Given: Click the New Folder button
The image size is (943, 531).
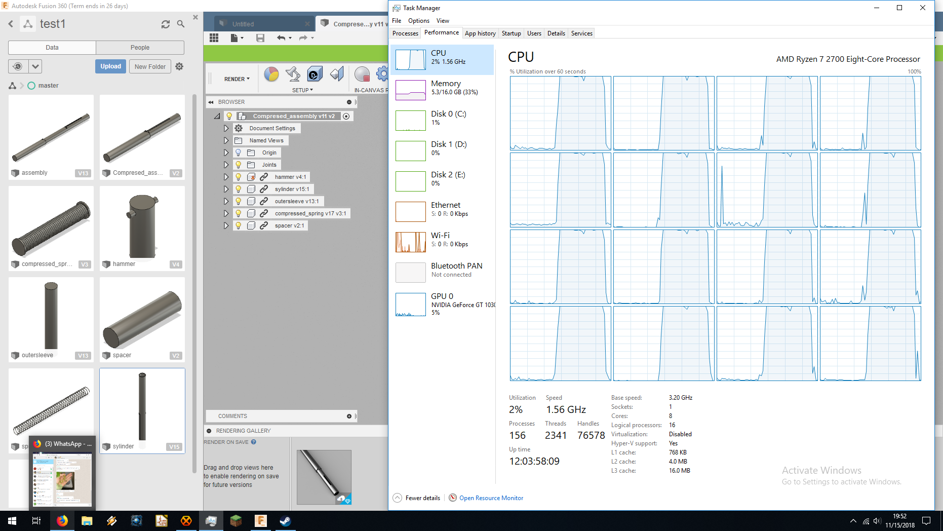Looking at the screenshot, I should point(150,66).
